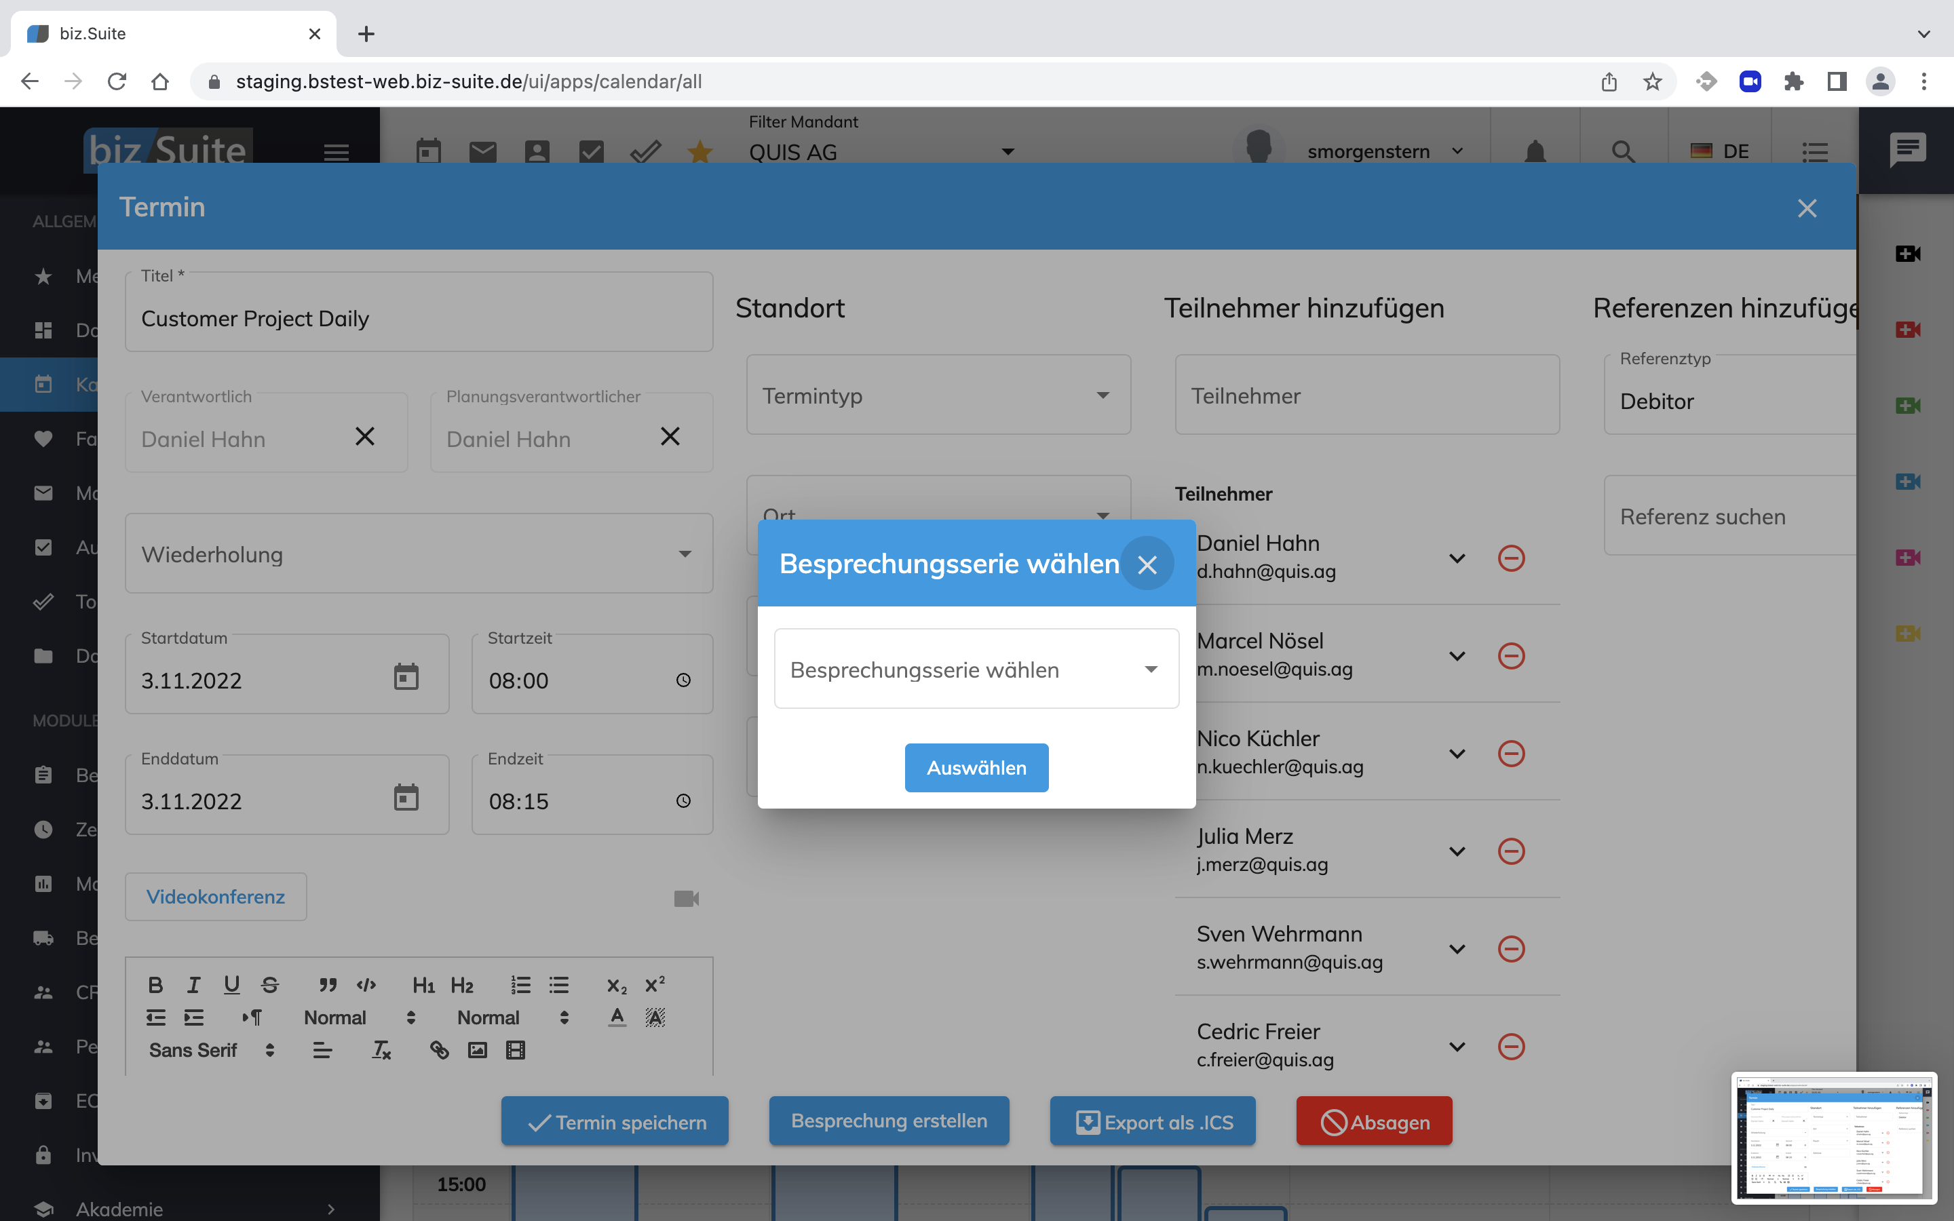Toggle blockquote in the editor toolbar

coord(327,984)
